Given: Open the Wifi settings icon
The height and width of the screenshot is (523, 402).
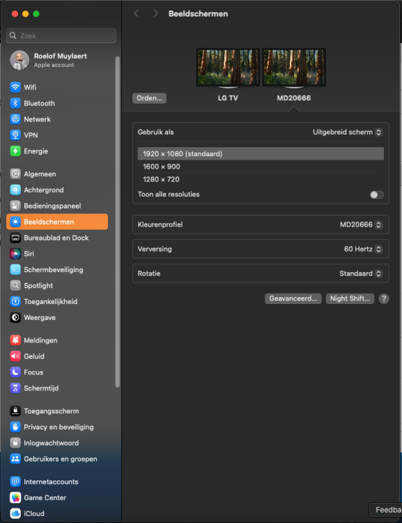Looking at the screenshot, I should (x=15, y=87).
